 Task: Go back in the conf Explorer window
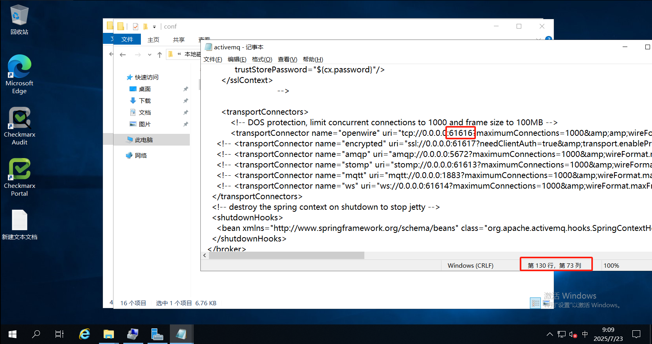coord(122,55)
